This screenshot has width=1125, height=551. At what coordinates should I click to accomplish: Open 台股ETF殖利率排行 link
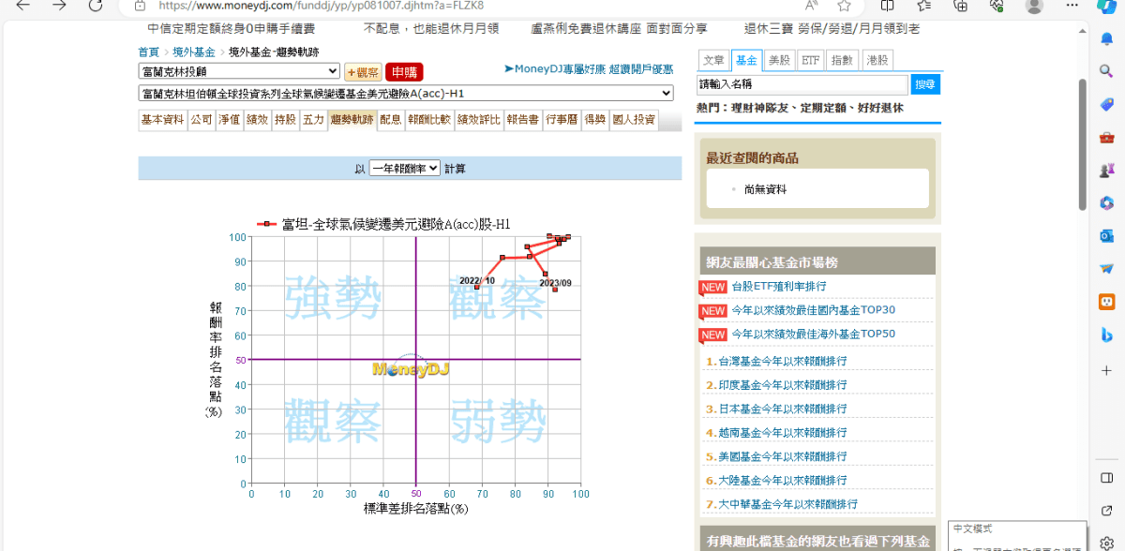coord(779,287)
